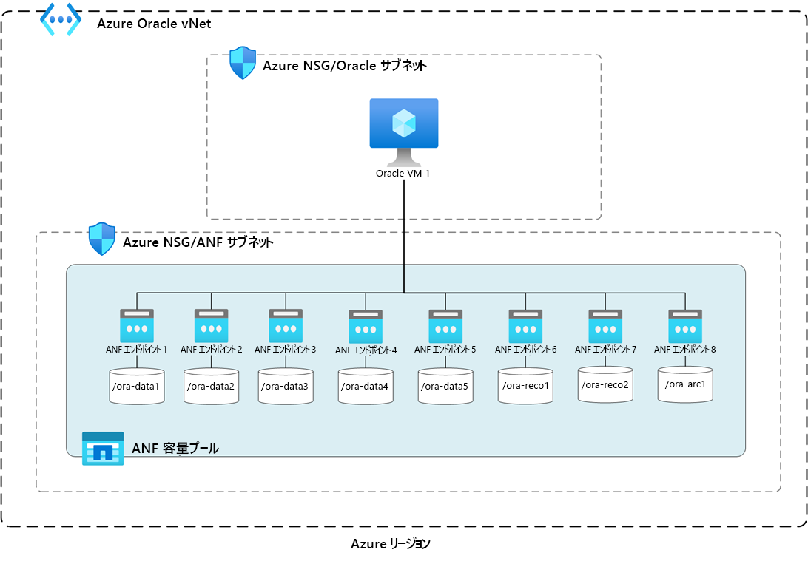Click the ANF エンドポイント 4 label
This screenshot has width=808, height=561.
click(366, 350)
